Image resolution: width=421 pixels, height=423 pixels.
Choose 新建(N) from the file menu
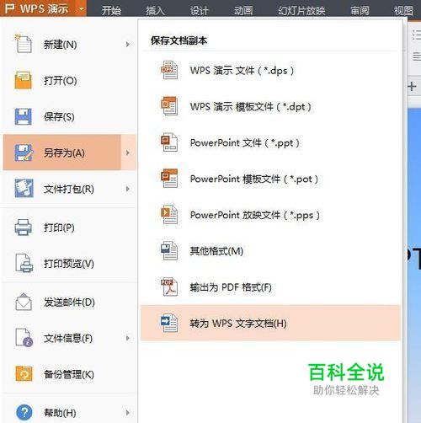pyautogui.click(x=70, y=45)
